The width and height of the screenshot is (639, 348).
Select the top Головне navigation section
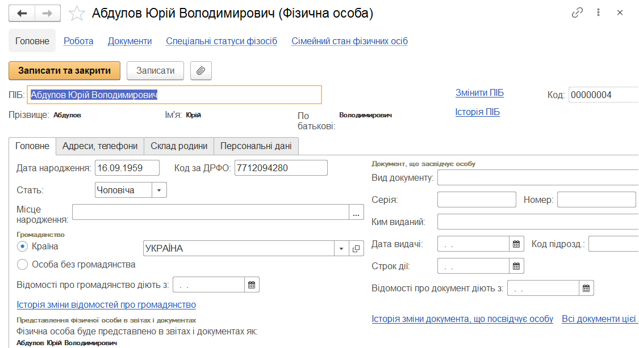point(32,41)
